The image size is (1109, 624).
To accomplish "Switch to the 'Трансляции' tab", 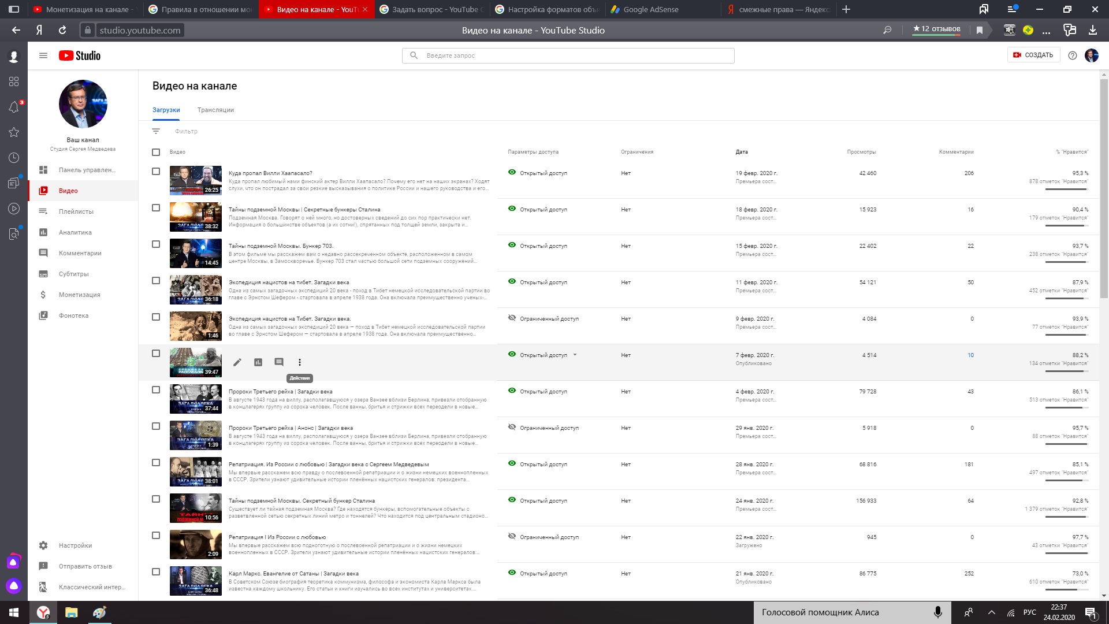I will 215,110.
